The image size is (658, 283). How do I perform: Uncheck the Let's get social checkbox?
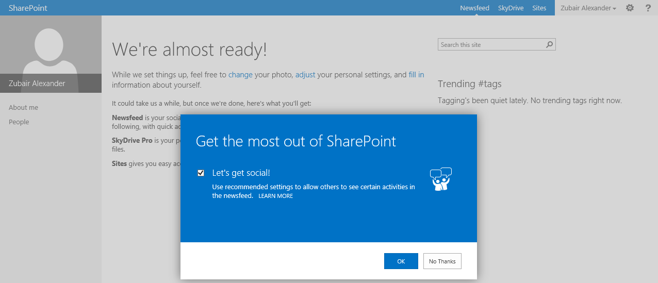(x=201, y=173)
